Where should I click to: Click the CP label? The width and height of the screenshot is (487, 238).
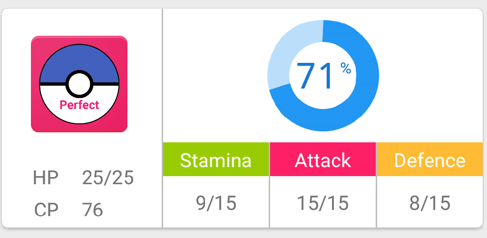click(x=46, y=209)
